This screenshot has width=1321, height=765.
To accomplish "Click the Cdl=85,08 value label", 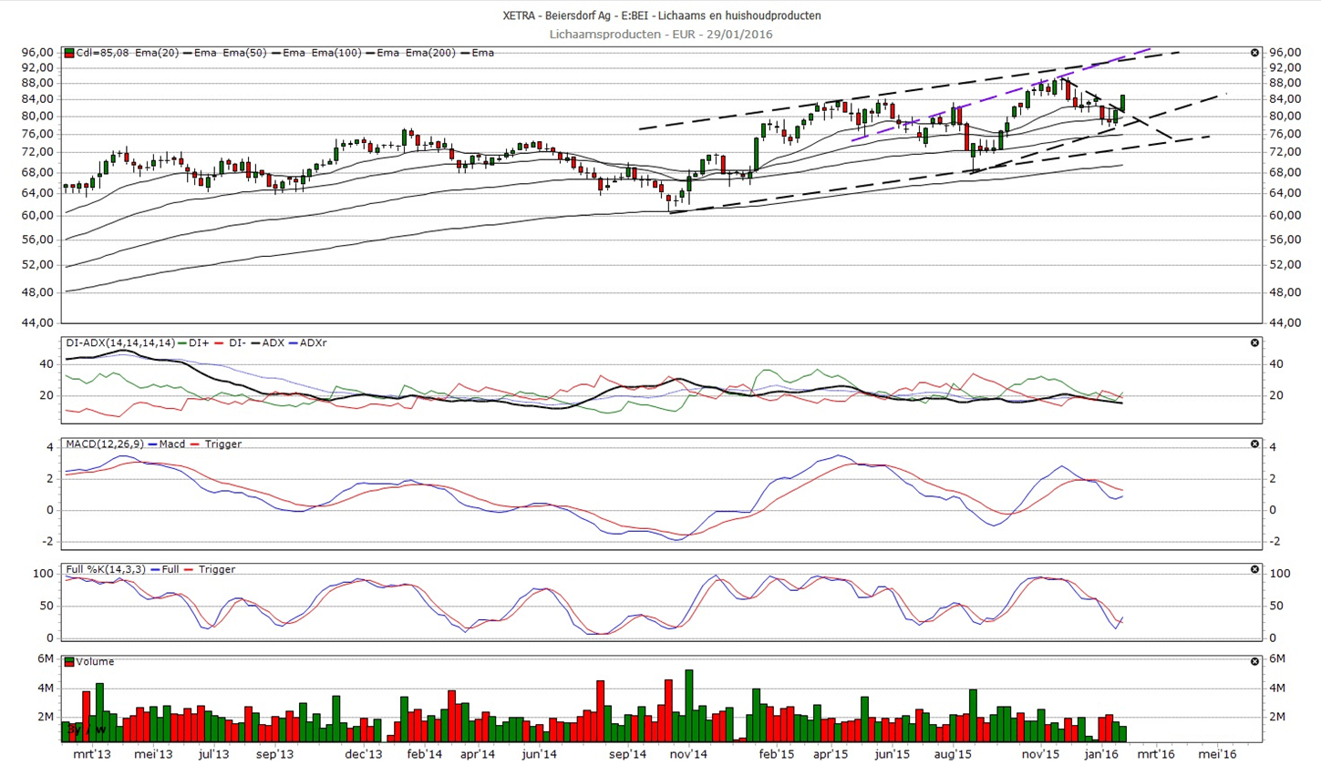I will tap(103, 53).
